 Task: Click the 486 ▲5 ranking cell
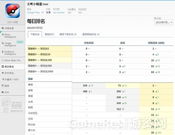(x=89, y=91)
